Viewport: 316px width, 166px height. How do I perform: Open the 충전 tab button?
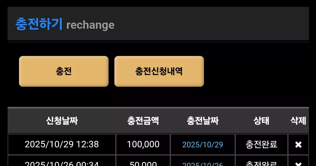pos(64,71)
